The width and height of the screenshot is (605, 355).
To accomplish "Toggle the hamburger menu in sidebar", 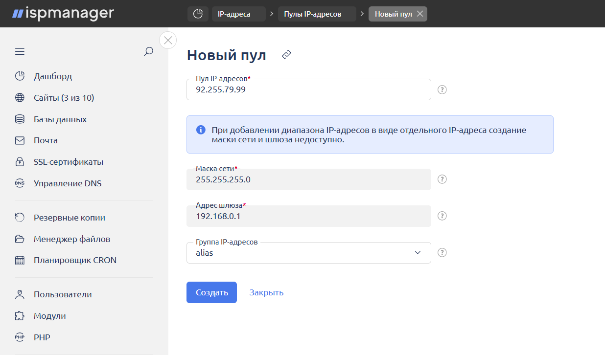I will (20, 52).
